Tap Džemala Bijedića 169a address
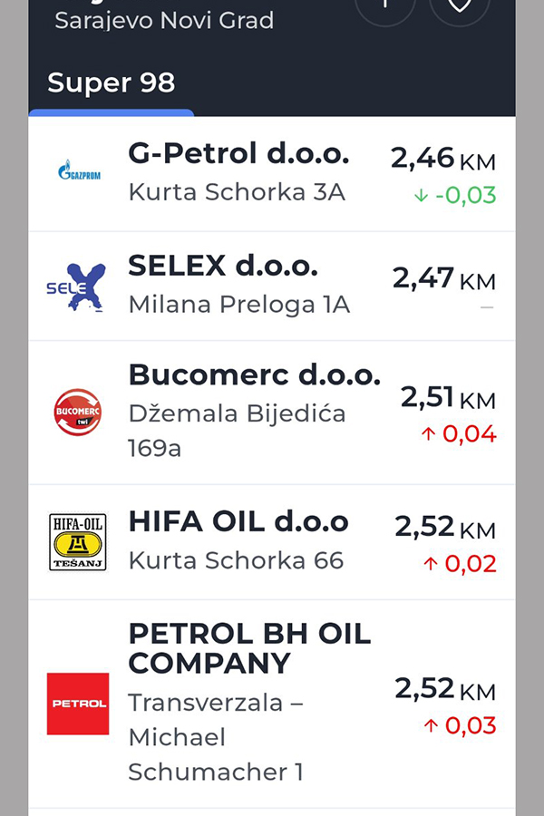 point(237,431)
